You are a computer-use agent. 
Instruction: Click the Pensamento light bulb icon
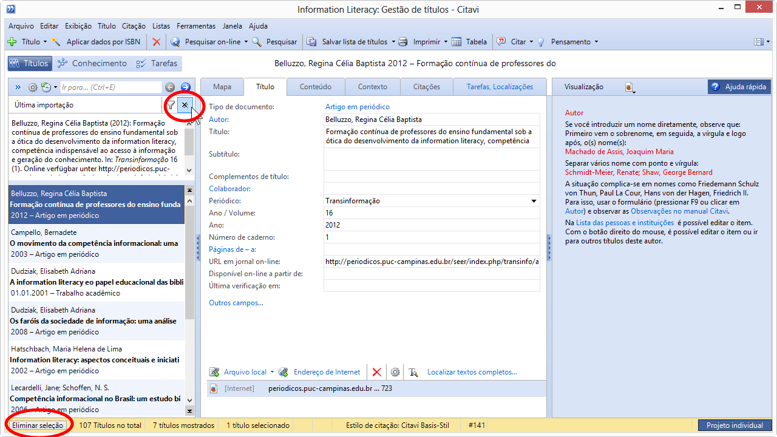(541, 42)
